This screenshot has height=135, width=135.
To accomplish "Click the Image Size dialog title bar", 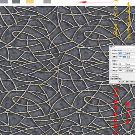I will point(122,46).
